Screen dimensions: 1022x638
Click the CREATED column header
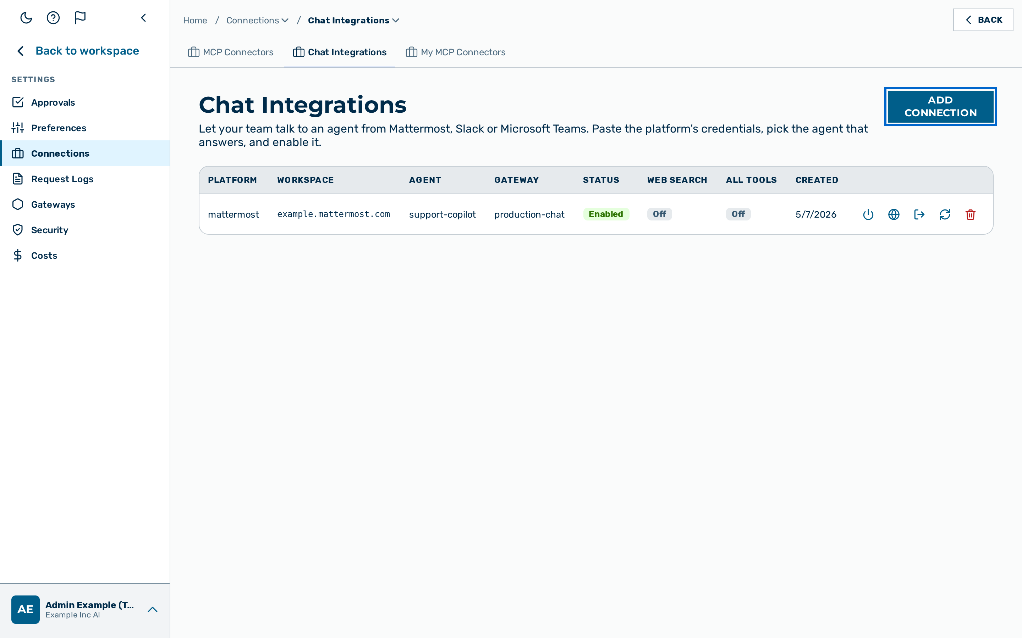tap(817, 180)
